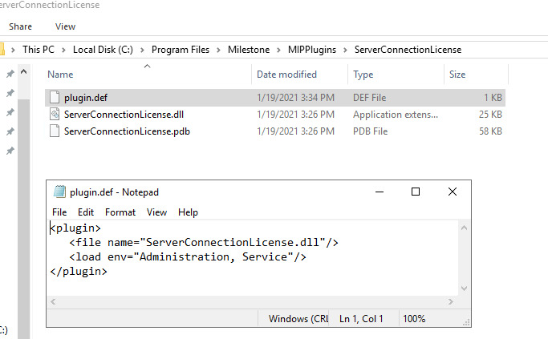Open the View tab in Explorer
548x339 pixels.
66,26
